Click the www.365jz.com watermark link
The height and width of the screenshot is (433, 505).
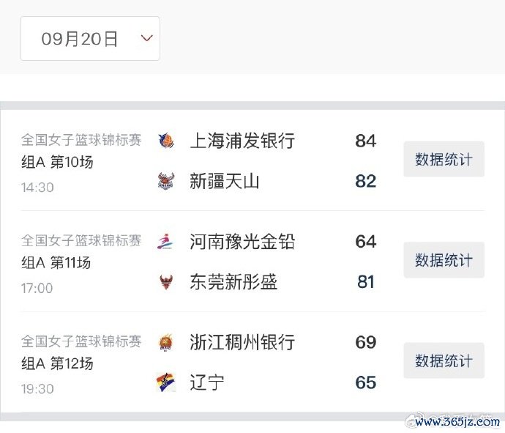tap(457, 421)
